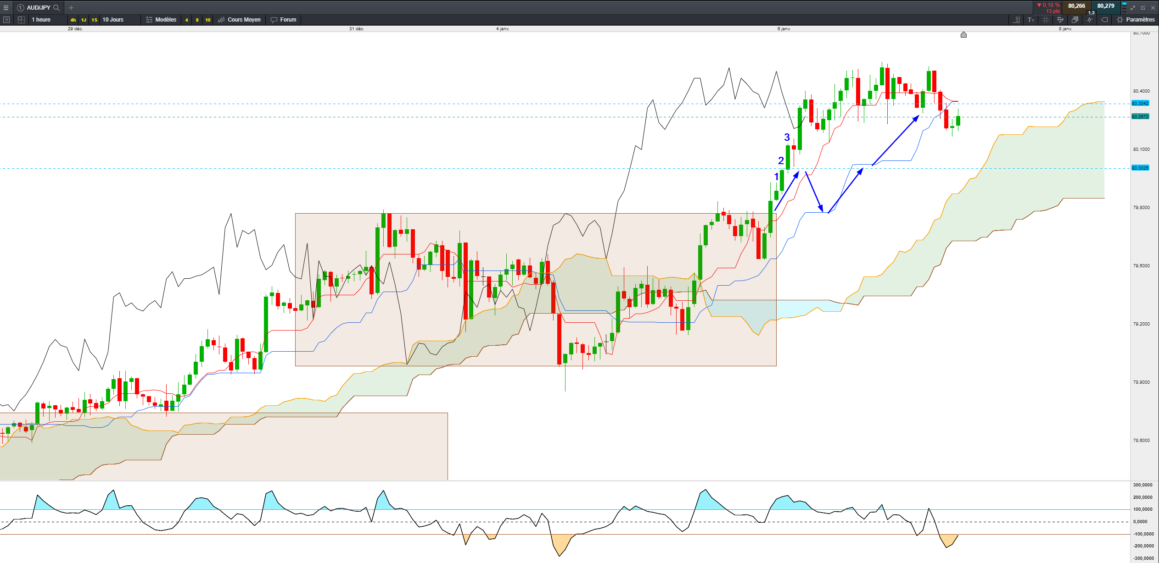Image resolution: width=1159 pixels, height=563 pixels.
Task: Switch to the 4h timeframe
Action: point(73,20)
